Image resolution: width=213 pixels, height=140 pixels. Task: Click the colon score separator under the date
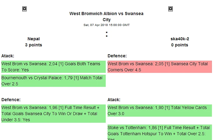click(x=107, y=34)
